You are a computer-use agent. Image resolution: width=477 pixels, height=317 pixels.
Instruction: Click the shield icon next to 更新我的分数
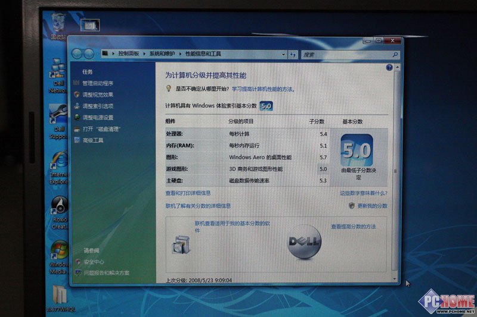(352, 206)
